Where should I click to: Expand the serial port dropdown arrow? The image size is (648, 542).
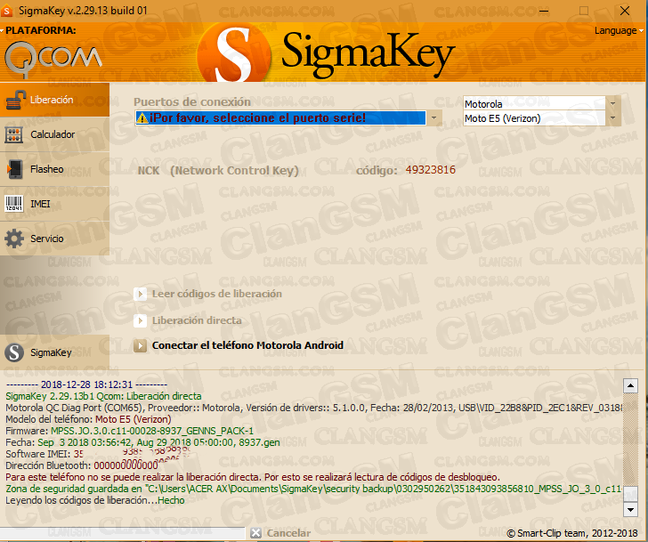(x=434, y=117)
